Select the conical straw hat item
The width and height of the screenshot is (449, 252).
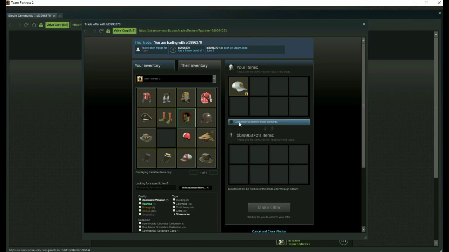click(x=206, y=138)
